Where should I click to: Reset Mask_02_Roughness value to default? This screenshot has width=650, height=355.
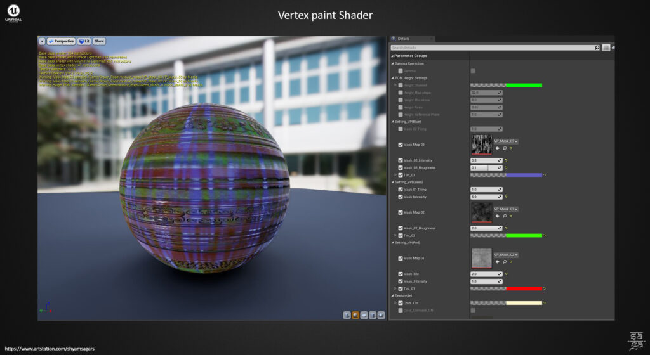(506, 228)
